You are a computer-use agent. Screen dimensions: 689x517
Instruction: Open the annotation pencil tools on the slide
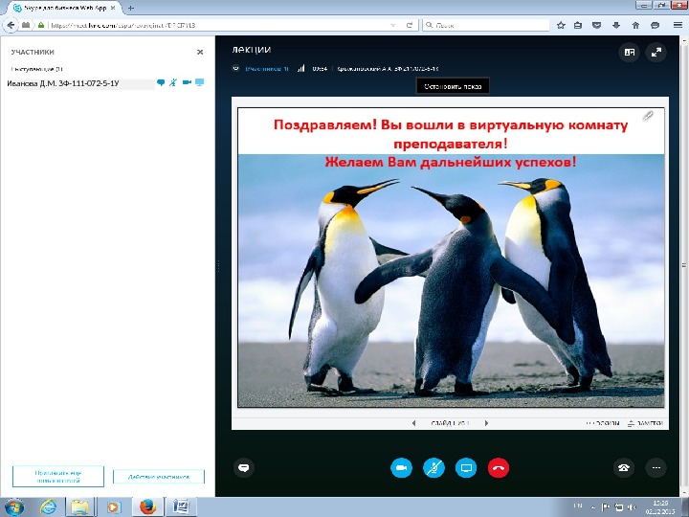pos(648,116)
